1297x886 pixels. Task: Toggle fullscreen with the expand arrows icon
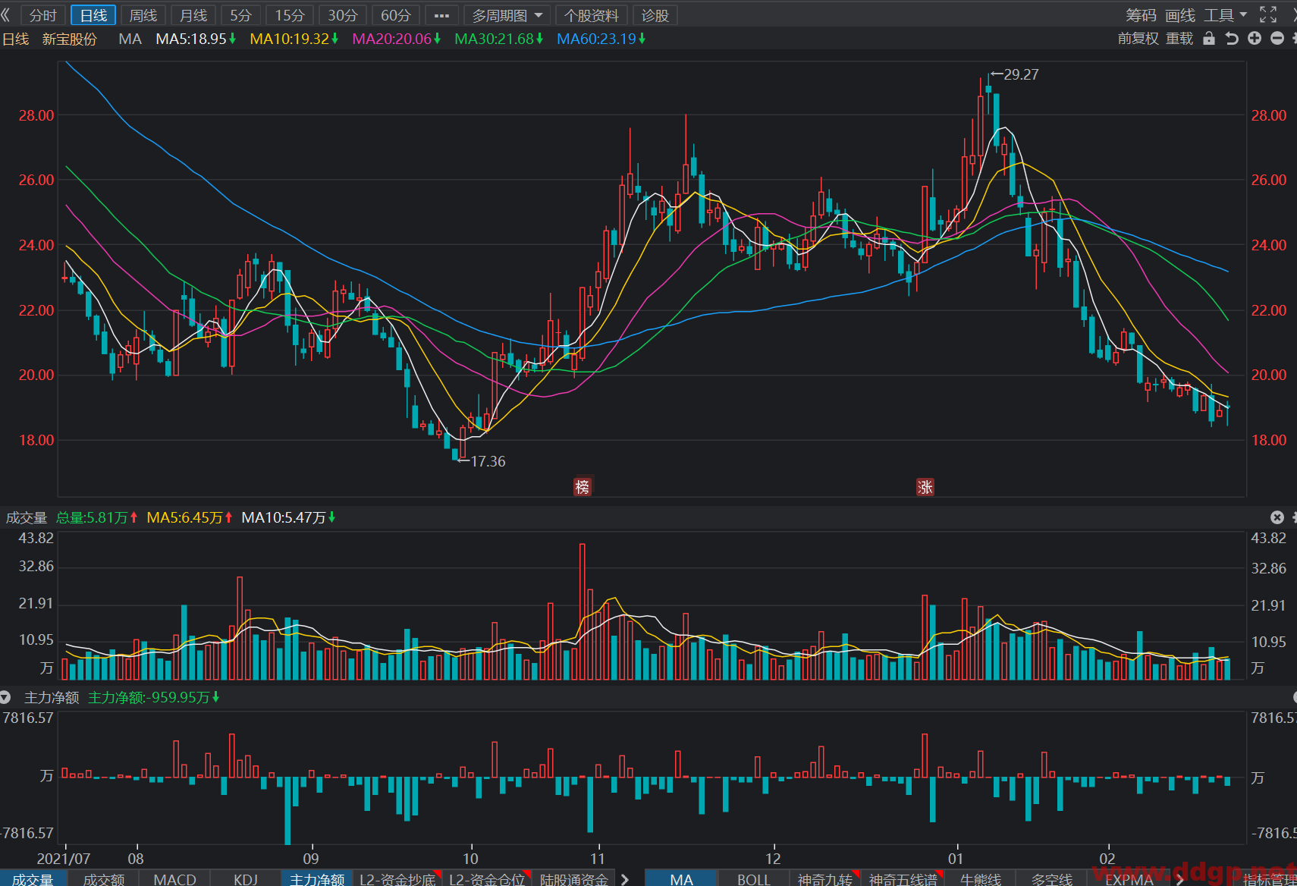(x=1268, y=15)
